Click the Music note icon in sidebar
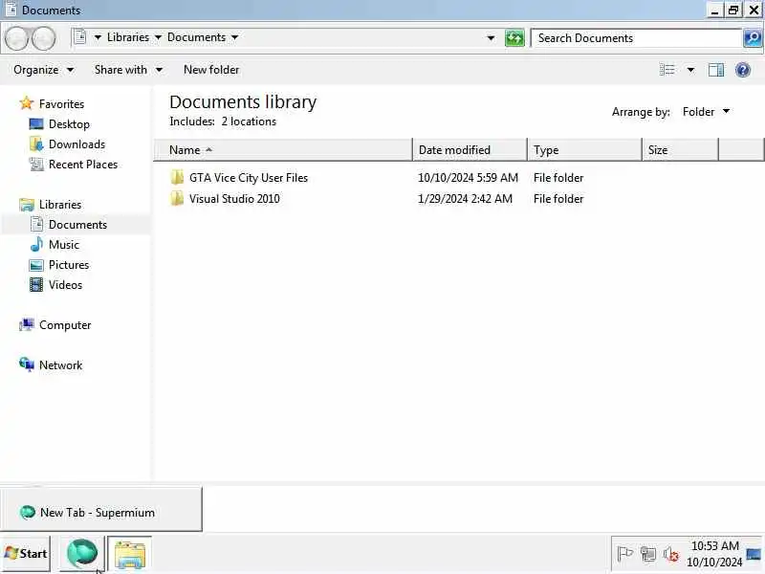 pos(36,244)
